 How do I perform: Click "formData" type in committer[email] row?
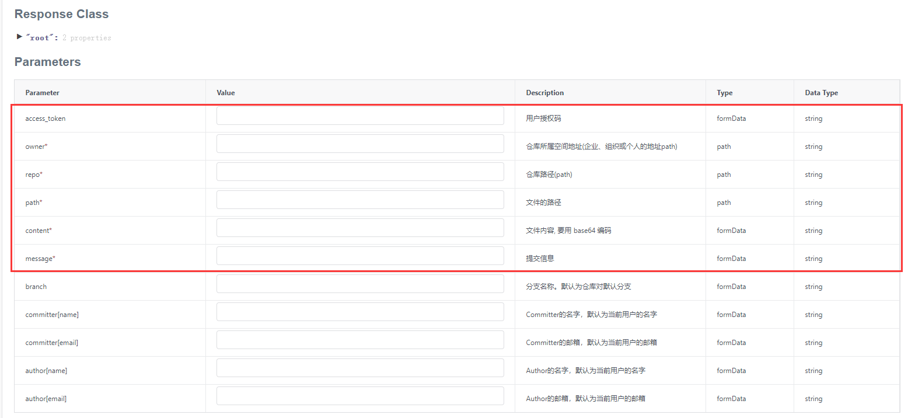pyautogui.click(x=731, y=343)
